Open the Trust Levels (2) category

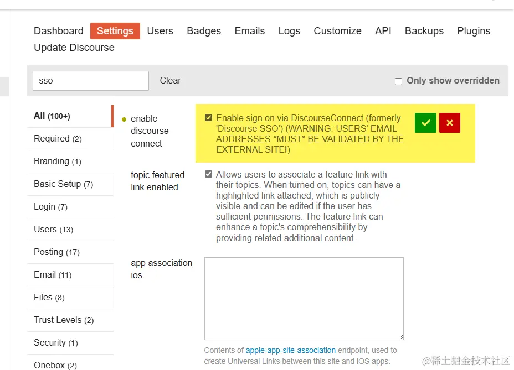pyautogui.click(x=70, y=320)
